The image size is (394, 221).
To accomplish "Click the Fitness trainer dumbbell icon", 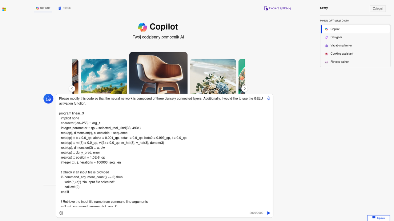I will (x=327, y=62).
